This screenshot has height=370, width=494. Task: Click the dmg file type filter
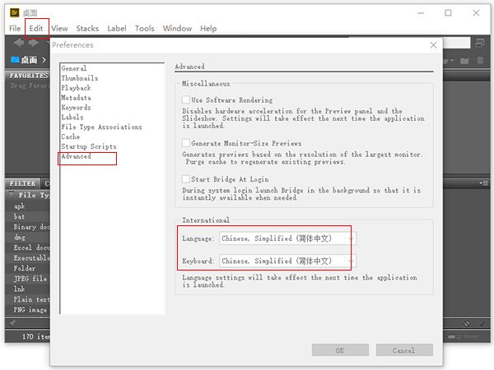(20, 238)
